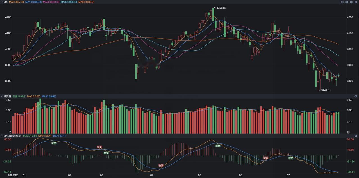Click the 02 month label on time axis
This screenshot has width=359, height=178.
70,175
